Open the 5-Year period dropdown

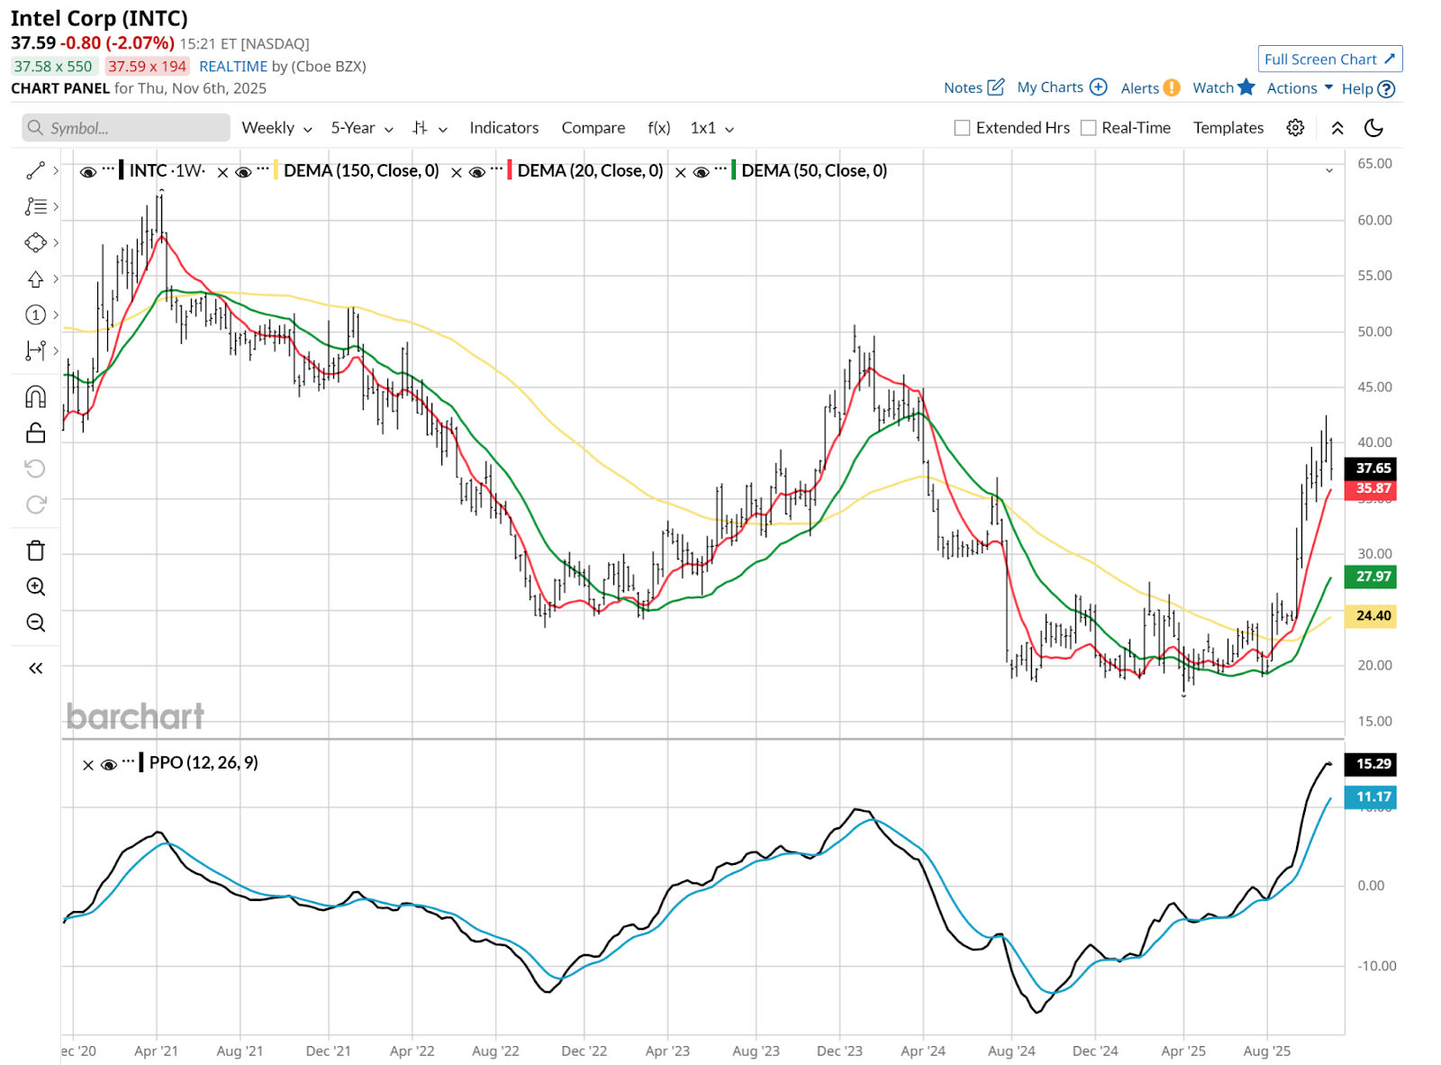pos(362,128)
